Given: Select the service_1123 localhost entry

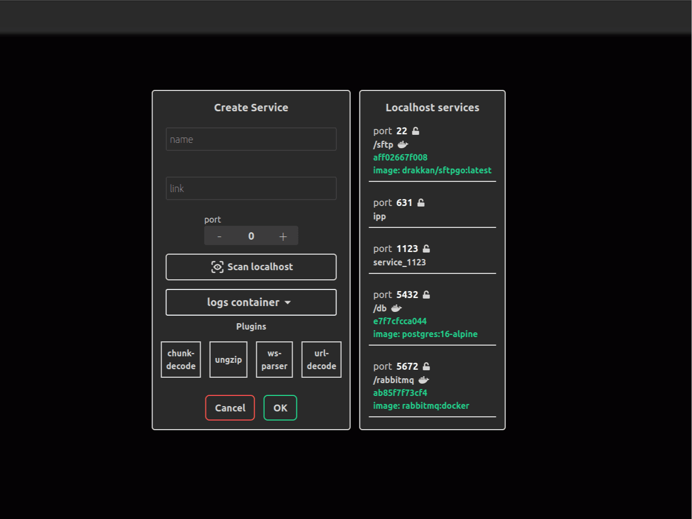Looking at the screenshot, I should 399,262.
